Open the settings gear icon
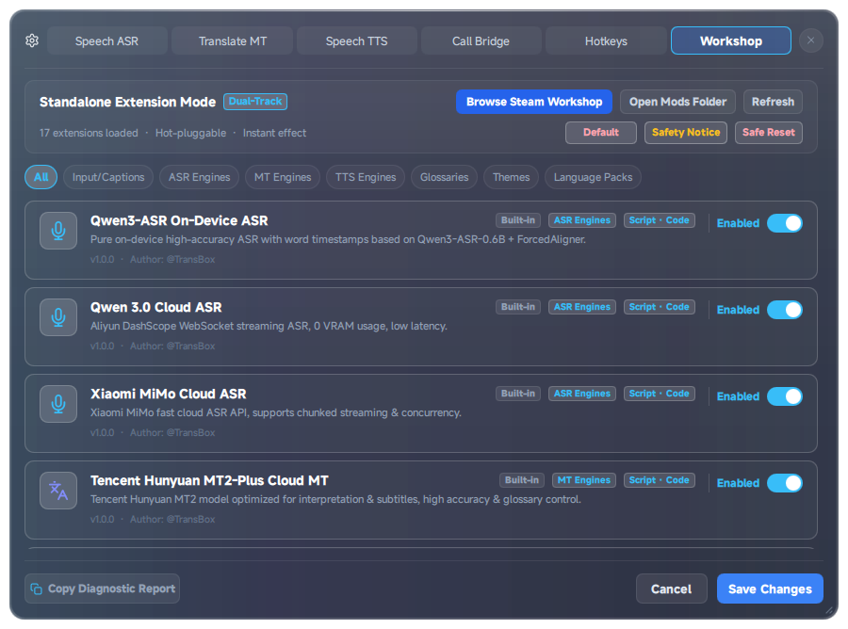The width and height of the screenshot is (848, 629). 32,40
